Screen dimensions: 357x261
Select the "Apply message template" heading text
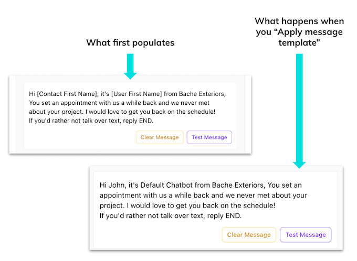coord(299,31)
